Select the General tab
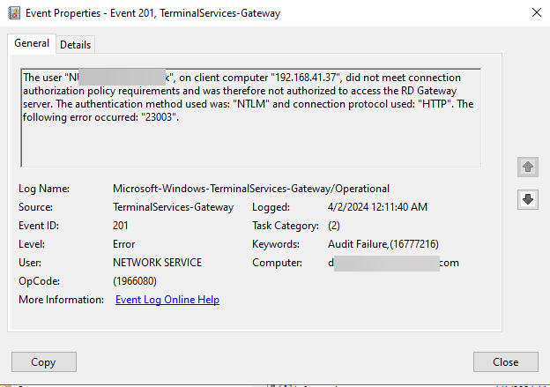 [32, 43]
